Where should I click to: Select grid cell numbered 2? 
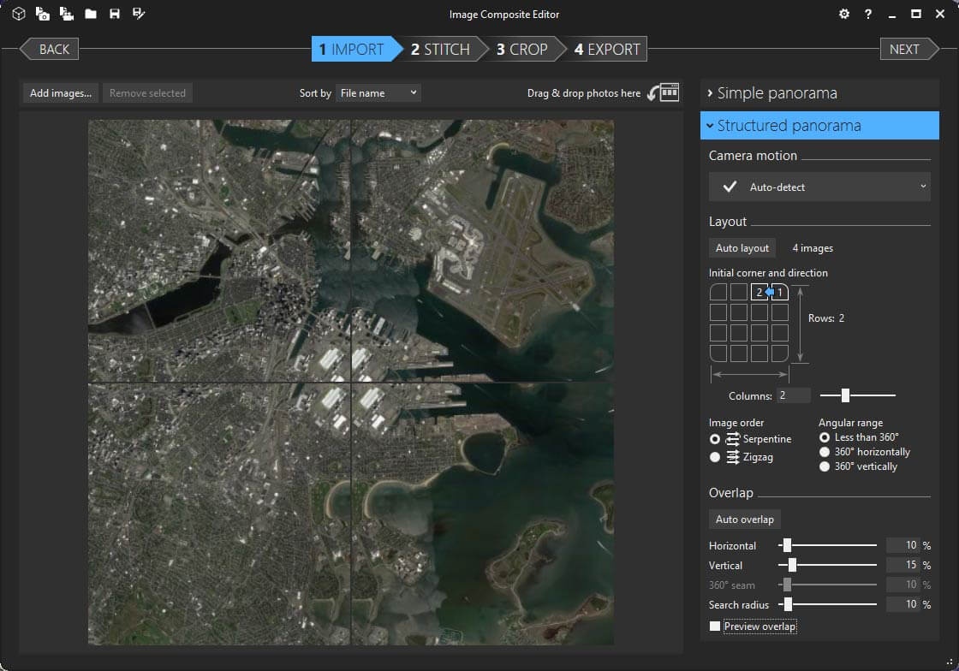point(759,292)
